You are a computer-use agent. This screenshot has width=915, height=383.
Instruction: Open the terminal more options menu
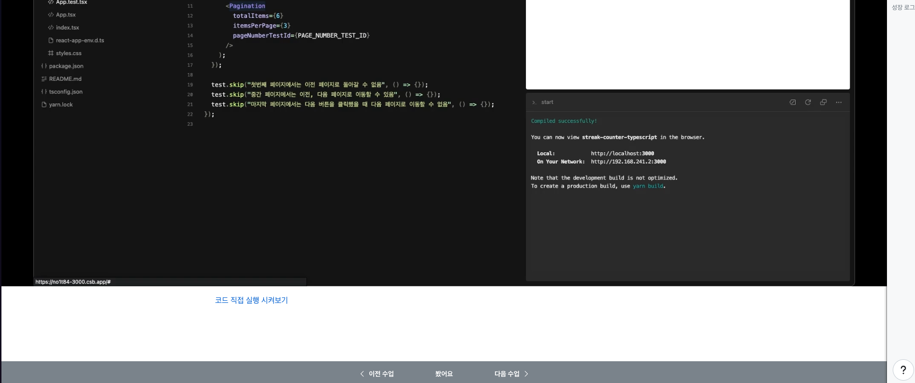click(839, 102)
